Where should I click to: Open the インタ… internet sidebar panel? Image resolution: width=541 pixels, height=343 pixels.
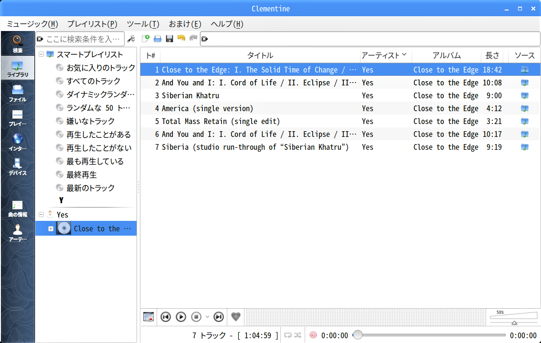[x=18, y=142]
